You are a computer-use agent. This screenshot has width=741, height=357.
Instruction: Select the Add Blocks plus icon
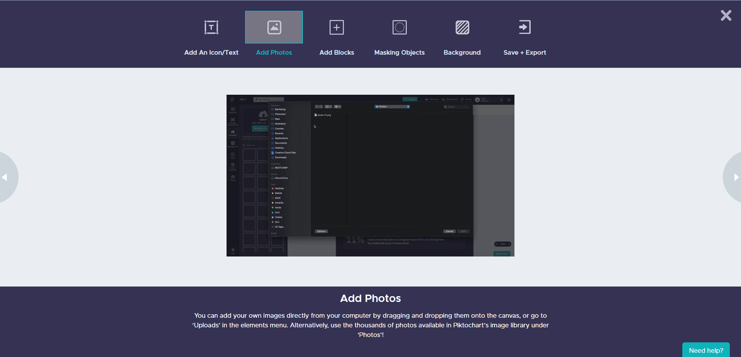tap(337, 27)
